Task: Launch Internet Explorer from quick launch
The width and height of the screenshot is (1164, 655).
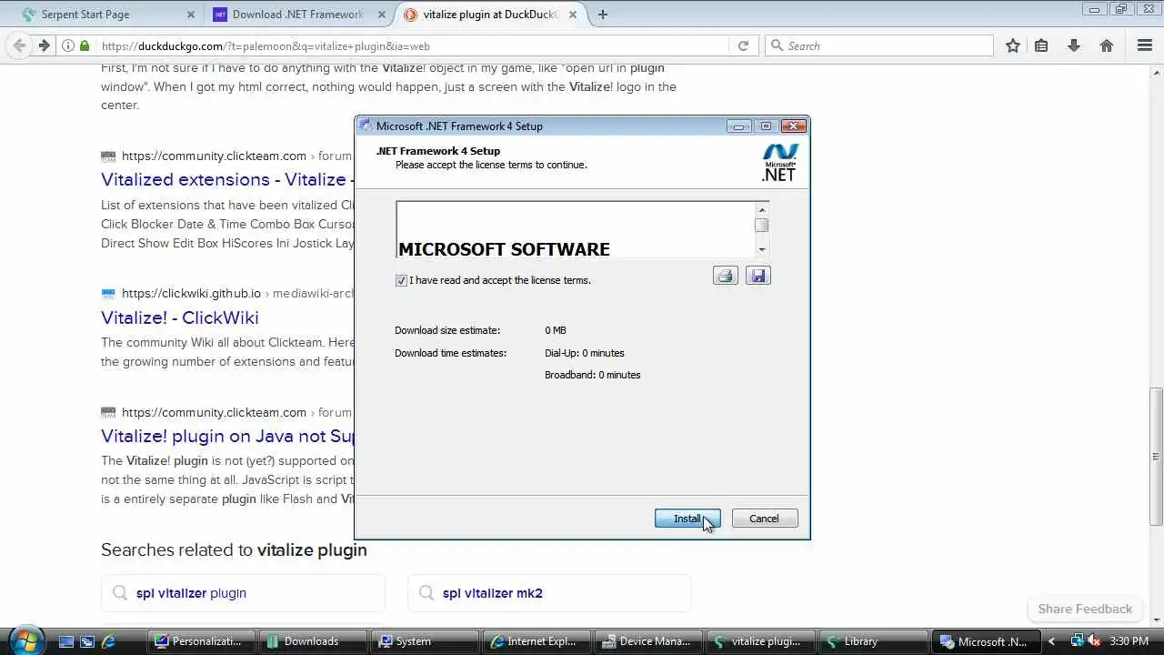Action: pos(108,641)
